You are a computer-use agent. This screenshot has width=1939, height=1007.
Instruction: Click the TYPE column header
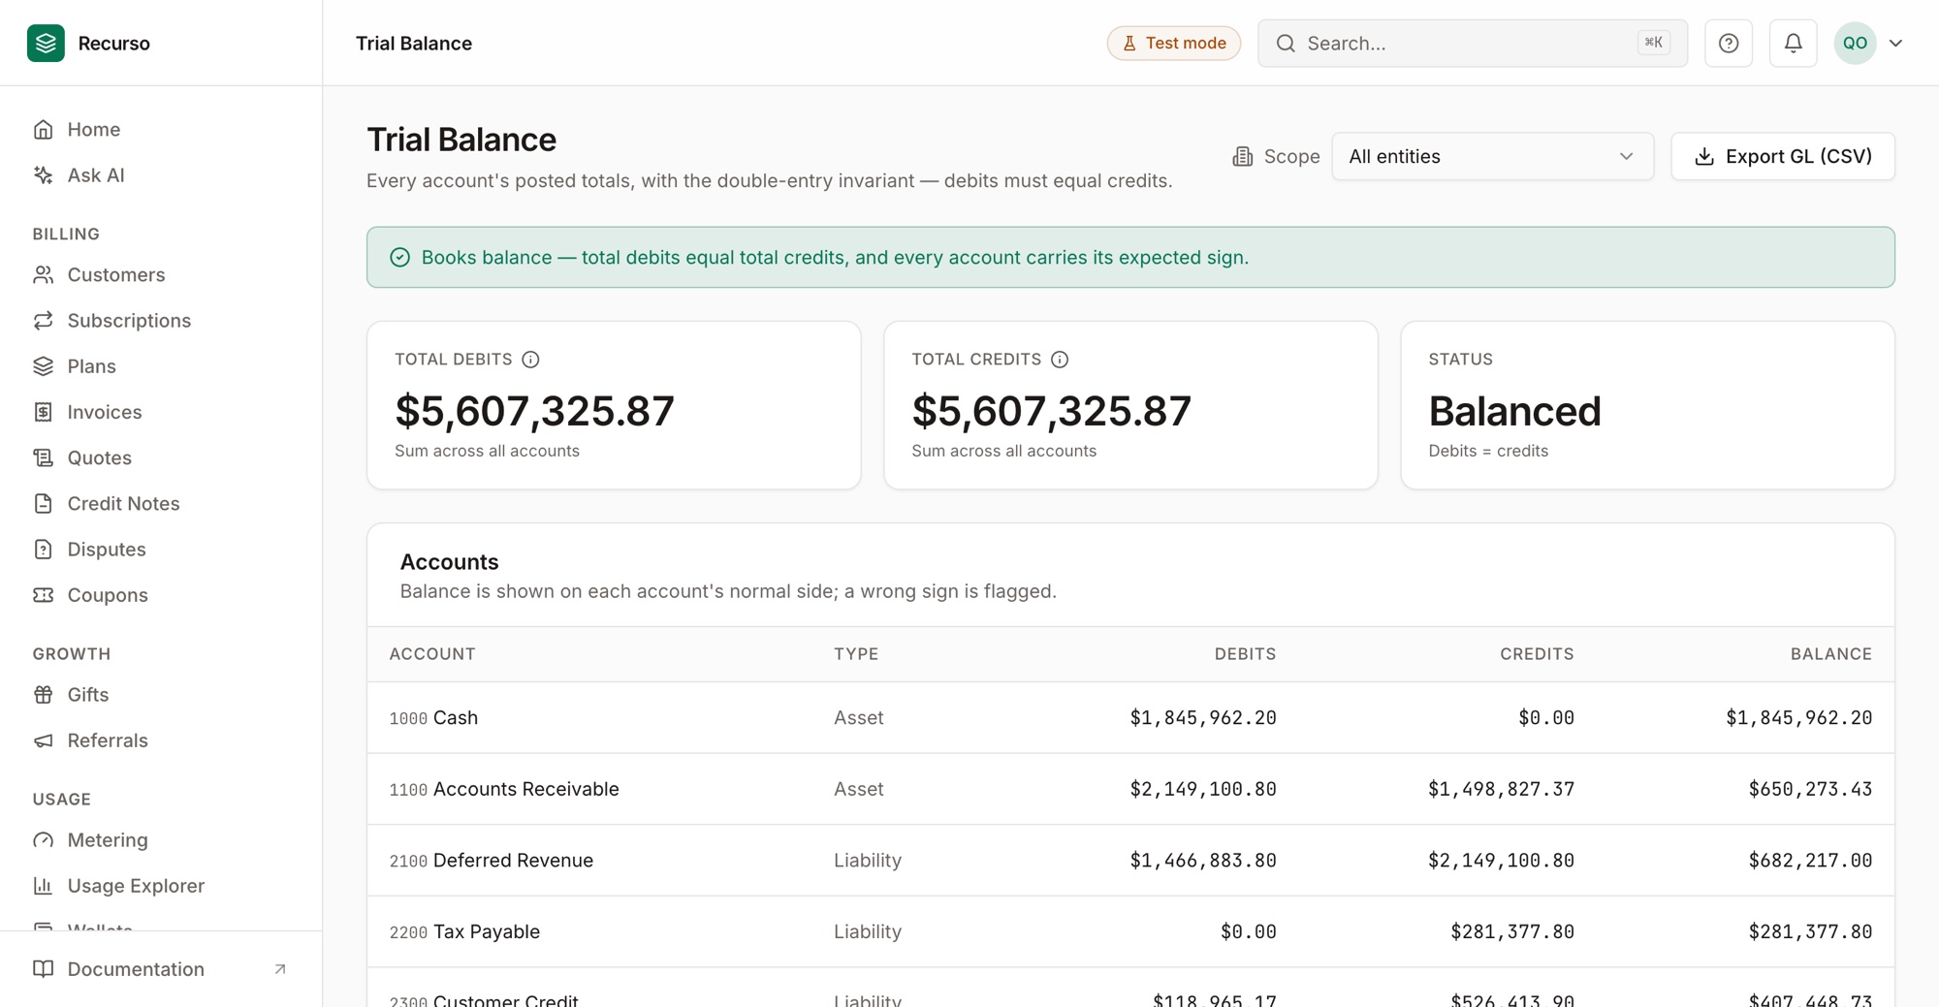pyautogui.click(x=856, y=654)
